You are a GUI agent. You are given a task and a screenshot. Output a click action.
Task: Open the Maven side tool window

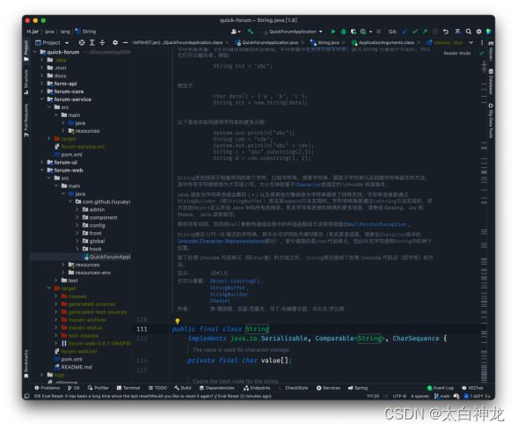coord(491,52)
